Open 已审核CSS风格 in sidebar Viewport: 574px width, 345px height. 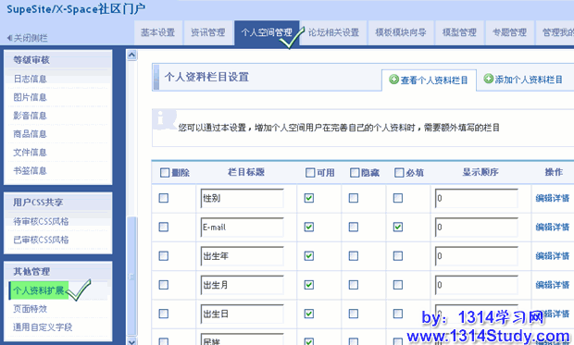tap(41, 240)
